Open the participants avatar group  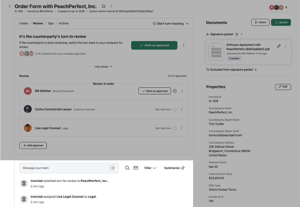278,8
